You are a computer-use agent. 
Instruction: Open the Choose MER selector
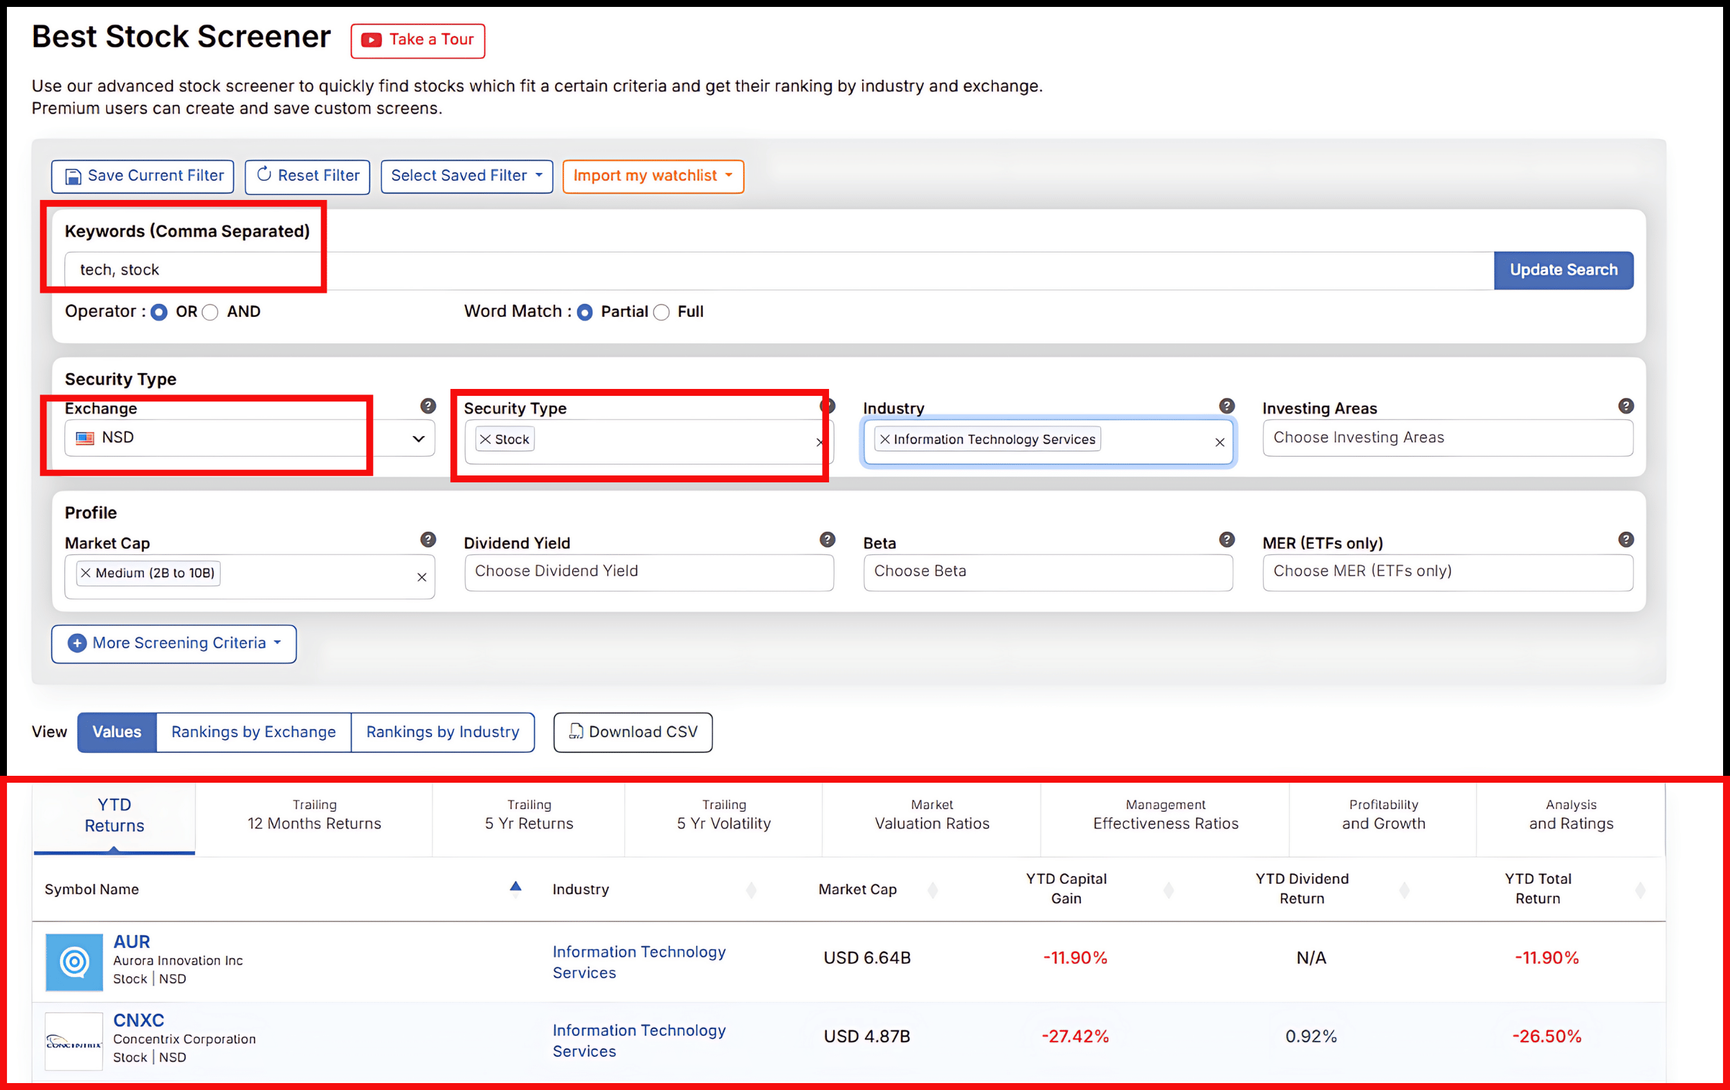click(x=1448, y=572)
